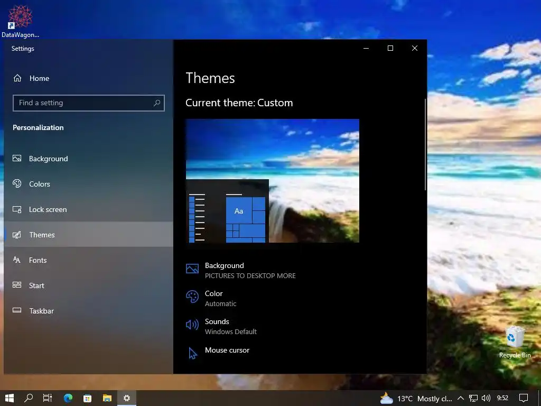Open the Recycle Bin on desktop
541x406 pixels.
(x=515, y=342)
